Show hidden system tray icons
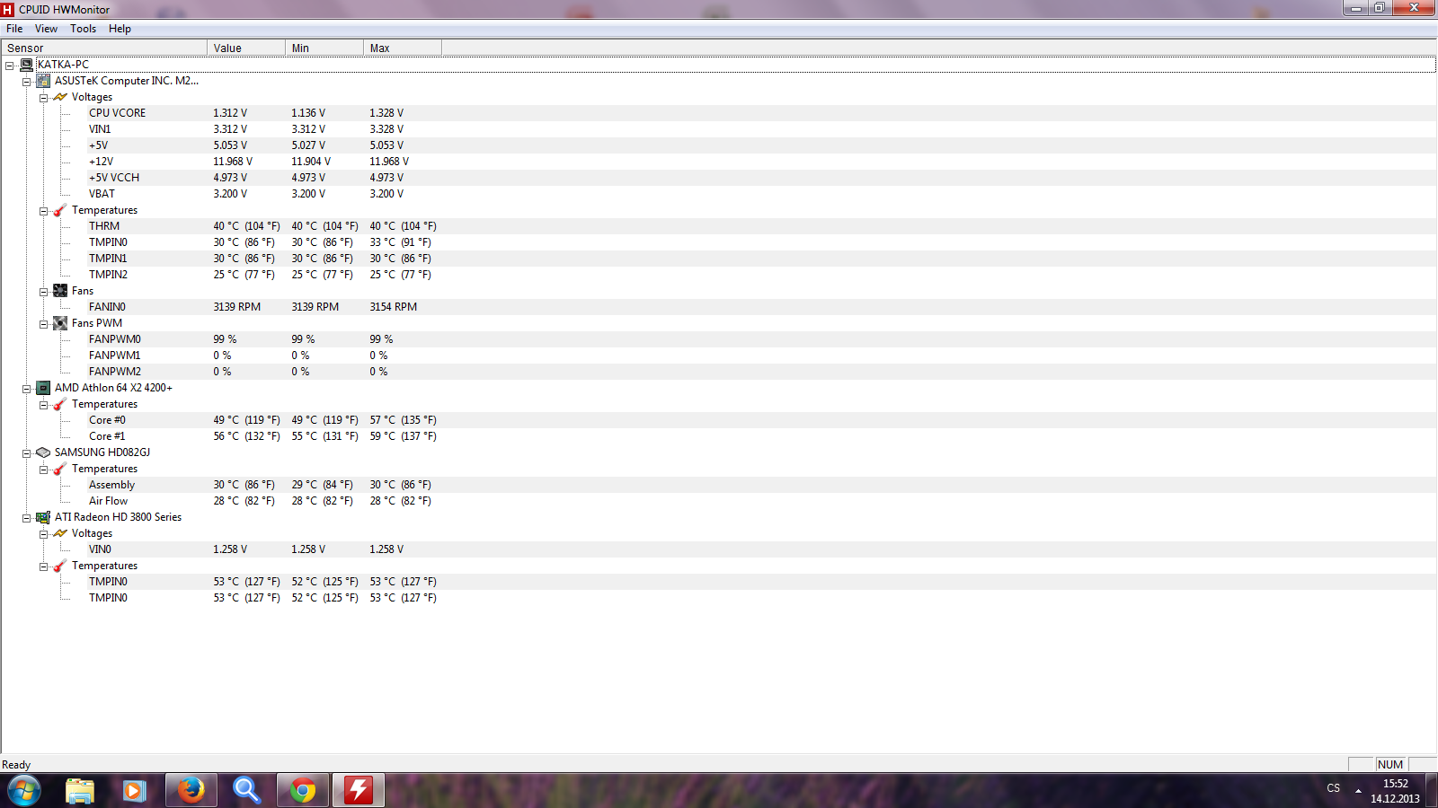 click(x=1358, y=791)
